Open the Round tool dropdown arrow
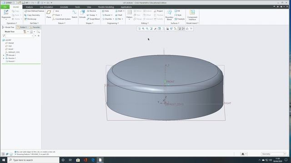Screen dimensions: 291x163 pyautogui.click(x=112, y=15)
